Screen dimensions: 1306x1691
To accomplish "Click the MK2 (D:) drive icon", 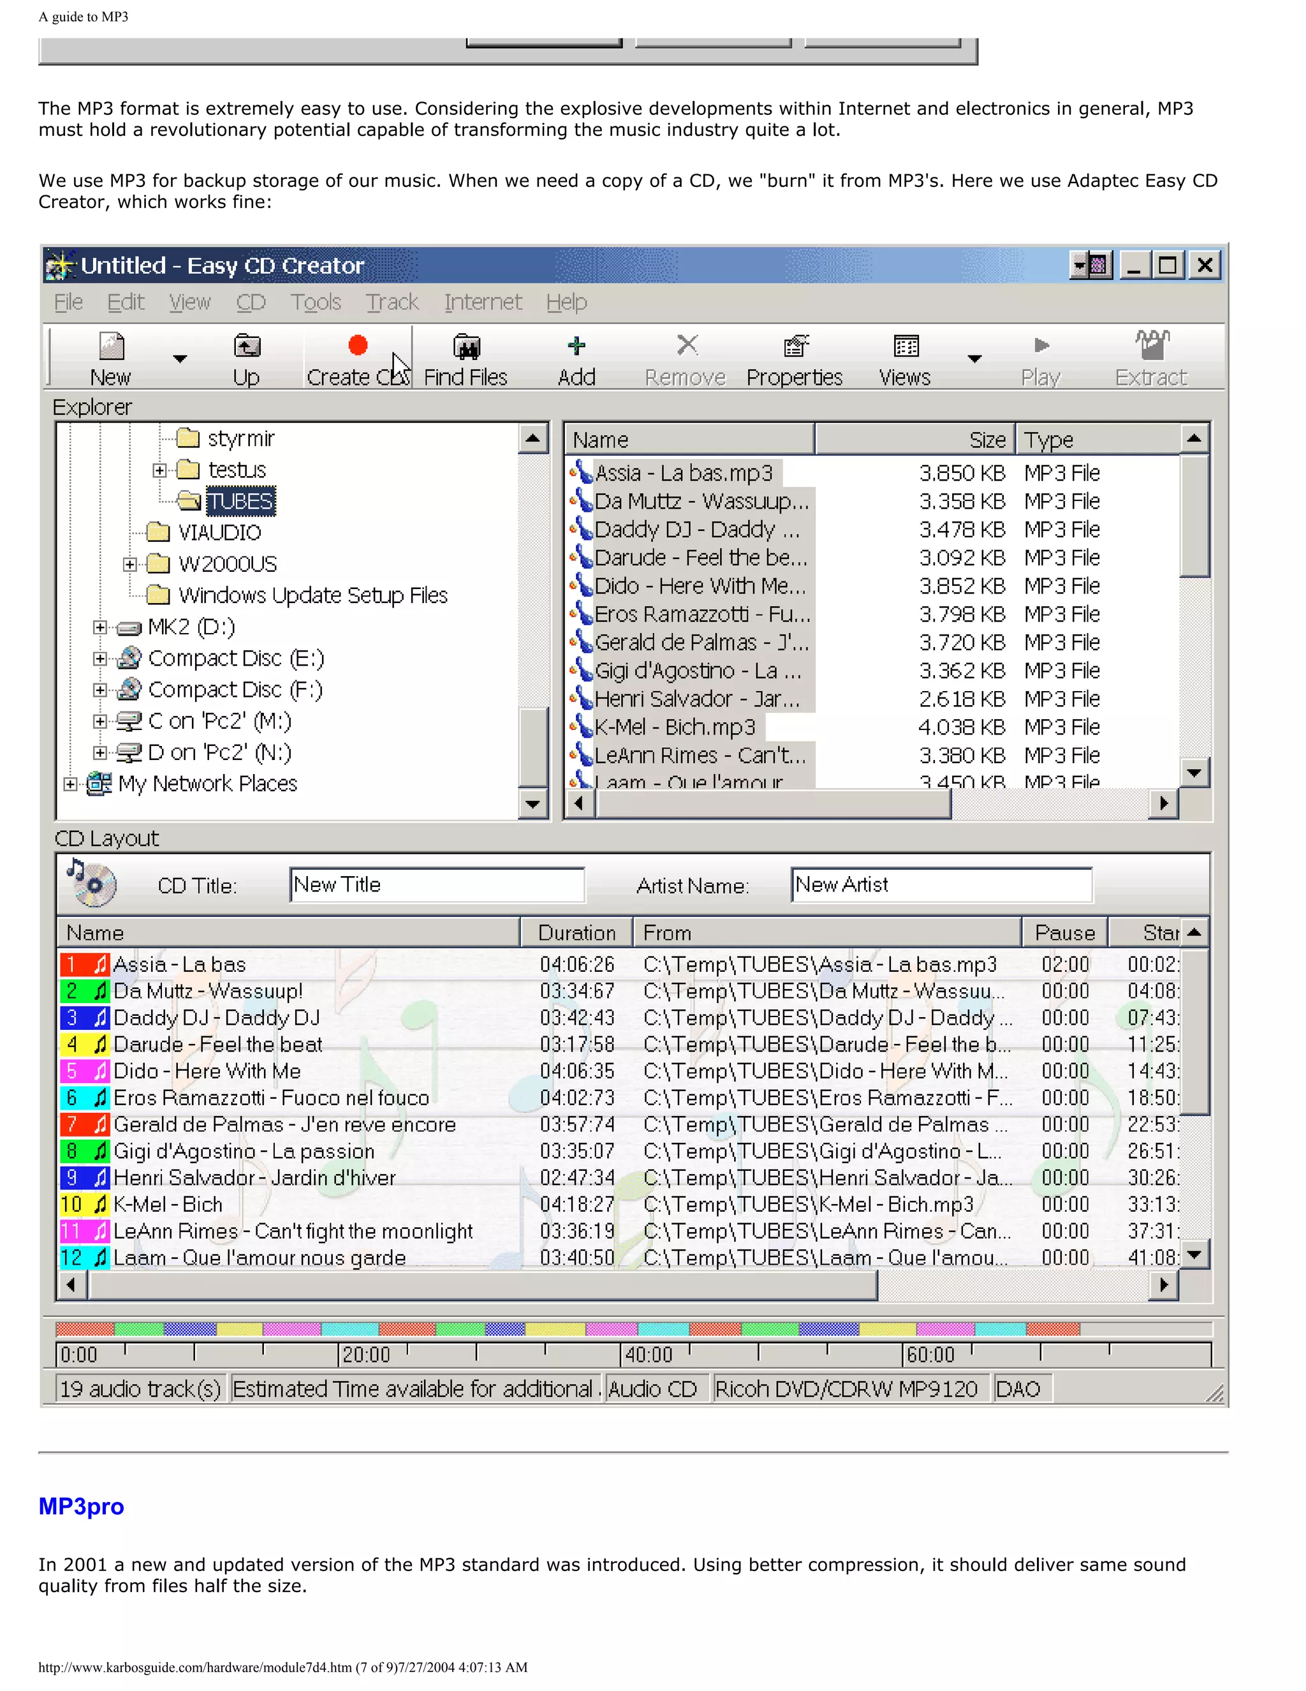I will pos(129,628).
